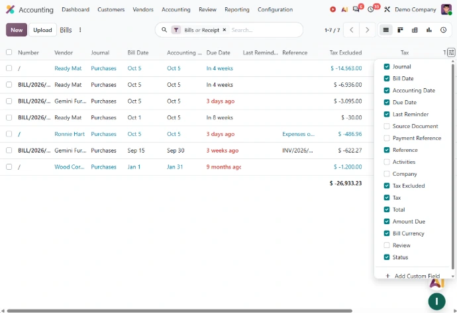
Task: Open the activities clock icon
Action: click(371, 10)
